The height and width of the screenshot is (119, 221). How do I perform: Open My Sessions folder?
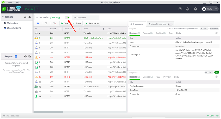[12, 23]
